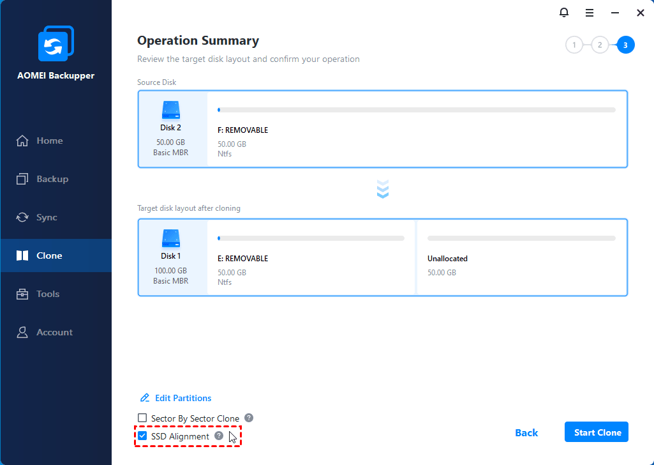654x465 pixels.
Task: Click the AOMEI Backupper logo icon
Action: click(x=56, y=44)
